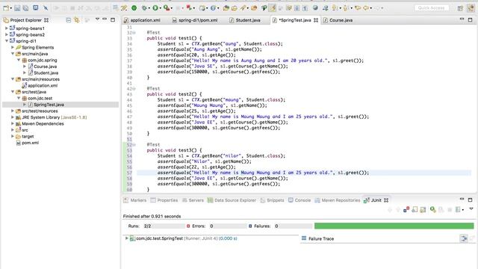478x269 pixels.
Task: Expand the spring-beans2 project
Action: (x=7, y=34)
